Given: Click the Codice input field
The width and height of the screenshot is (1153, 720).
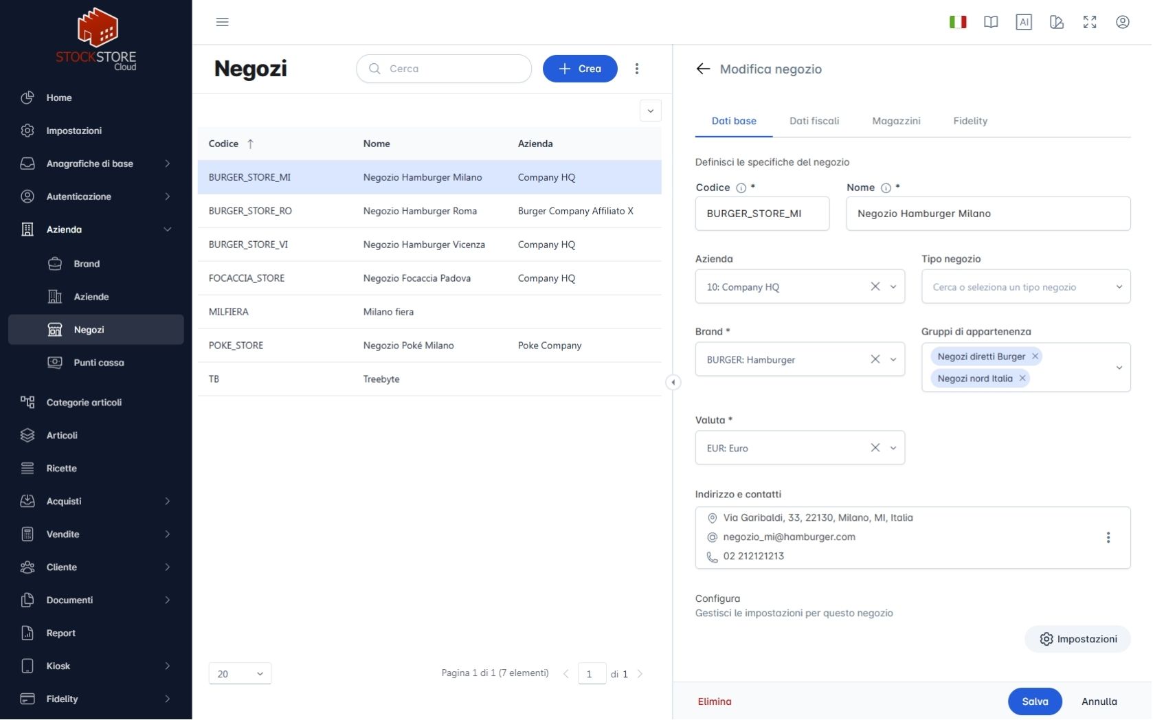Looking at the screenshot, I should click(x=762, y=214).
